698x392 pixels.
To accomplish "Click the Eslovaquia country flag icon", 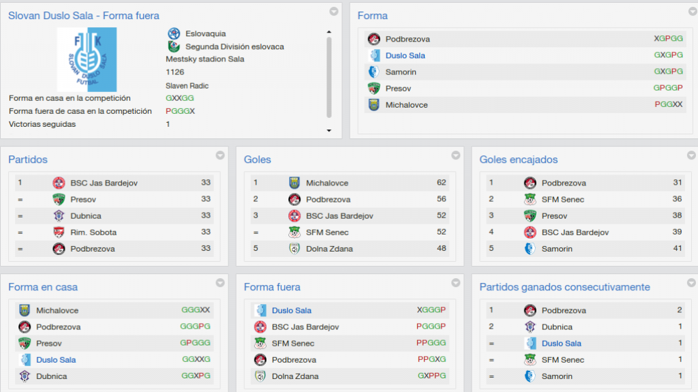I will pyautogui.click(x=174, y=33).
